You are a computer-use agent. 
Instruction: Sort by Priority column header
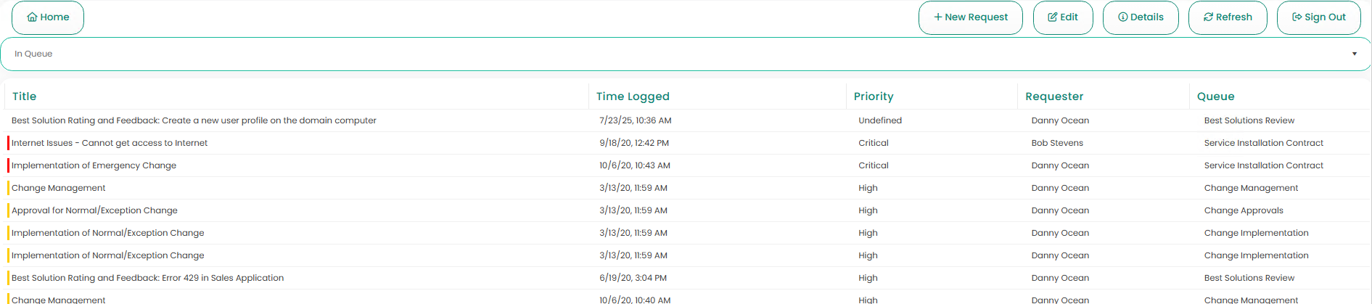[x=874, y=96]
